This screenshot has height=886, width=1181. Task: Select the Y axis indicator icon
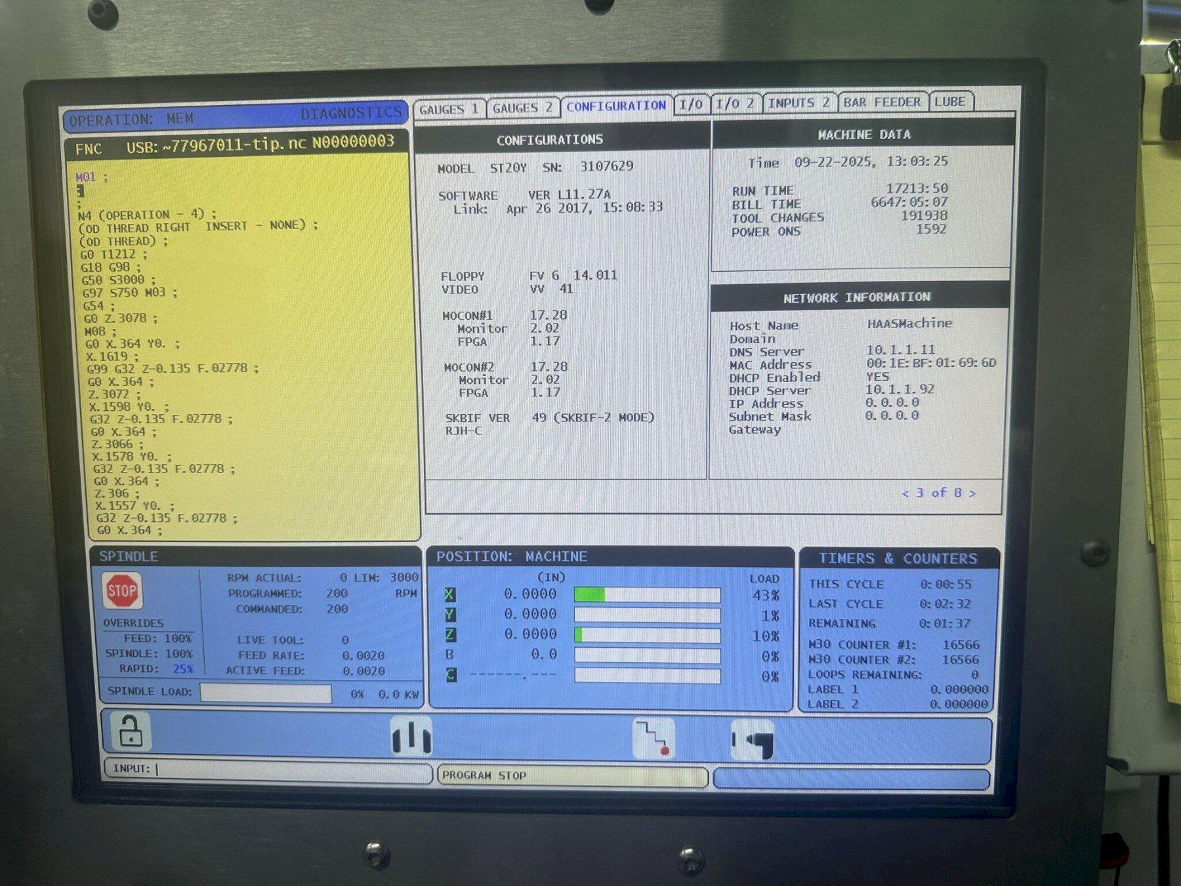pyautogui.click(x=450, y=615)
